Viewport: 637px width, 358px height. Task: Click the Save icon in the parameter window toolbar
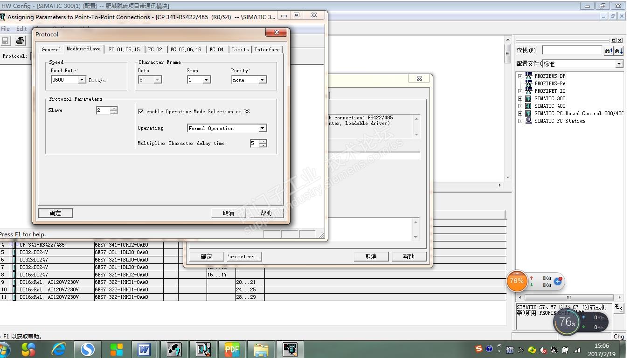click(x=6, y=41)
